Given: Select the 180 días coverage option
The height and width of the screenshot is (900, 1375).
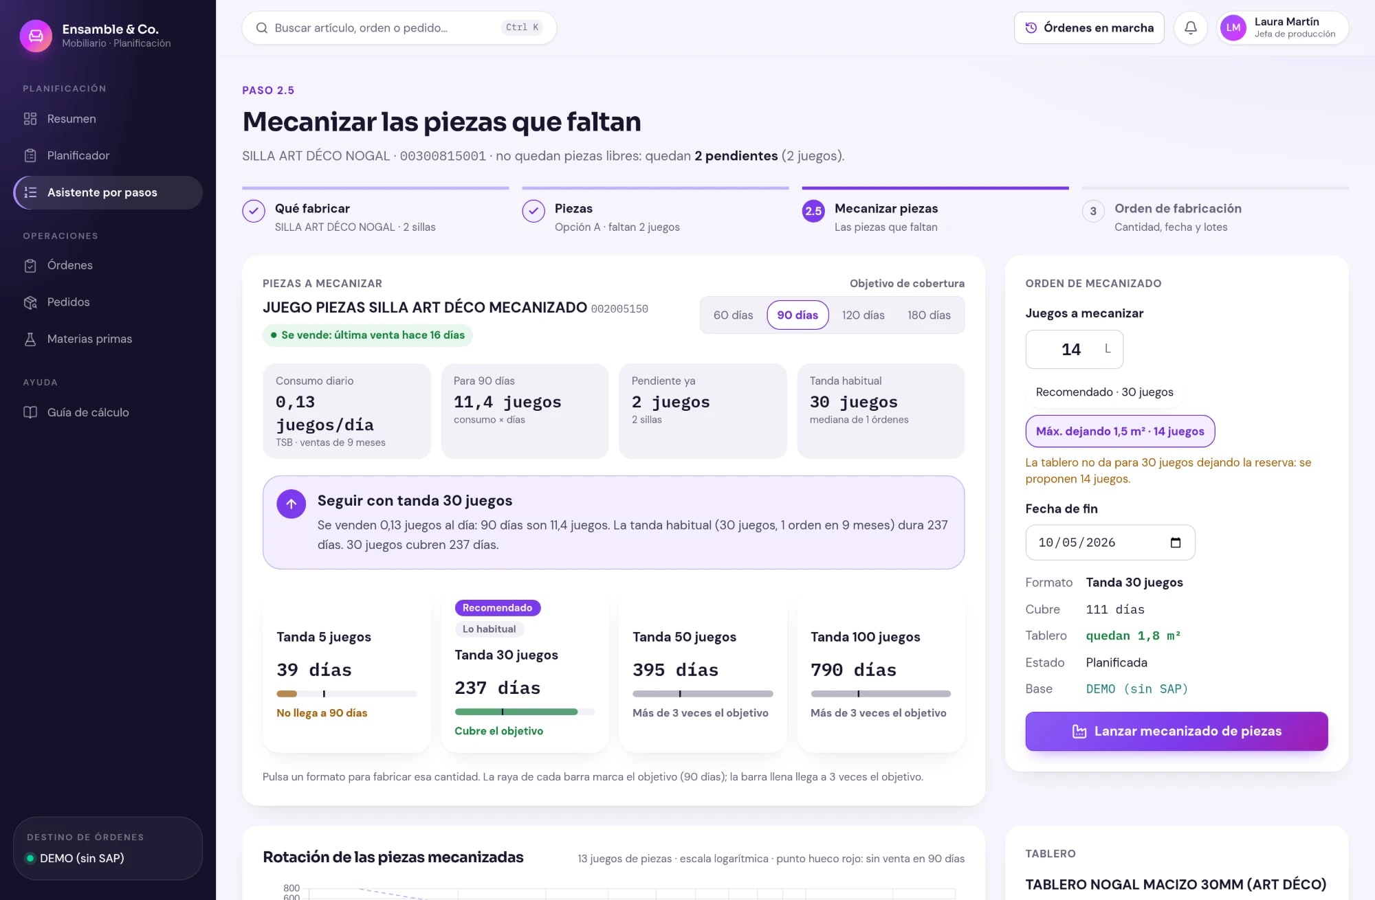Looking at the screenshot, I should [x=929, y=315].
